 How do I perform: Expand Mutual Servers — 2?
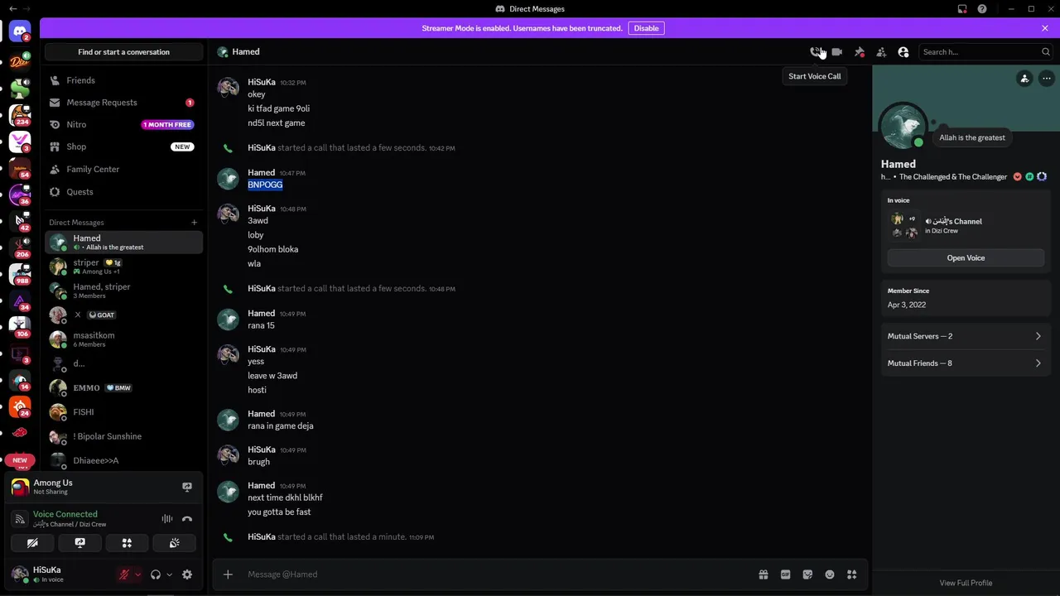coord(966,336)
